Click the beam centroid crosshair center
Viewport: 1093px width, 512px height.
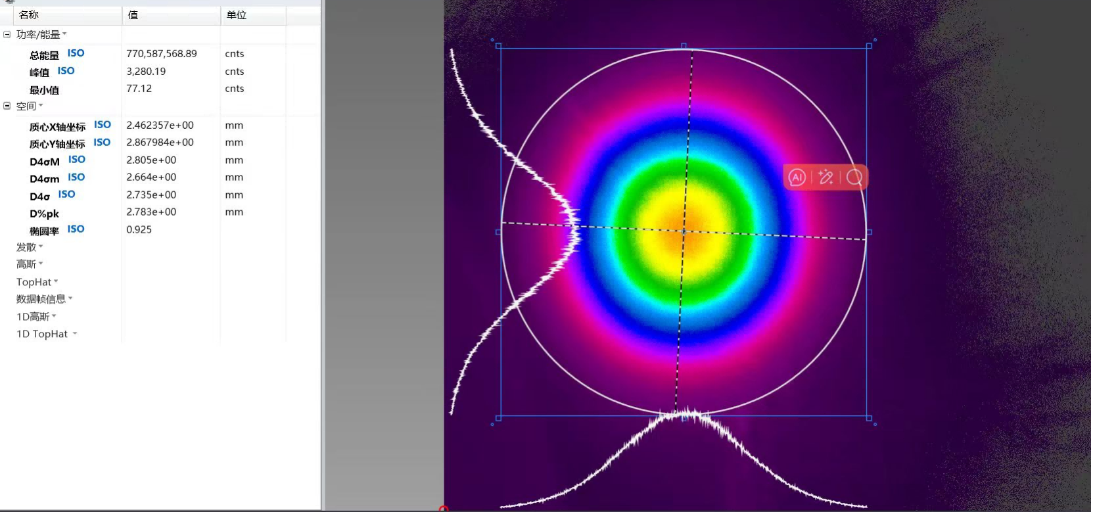coord(684,231)
